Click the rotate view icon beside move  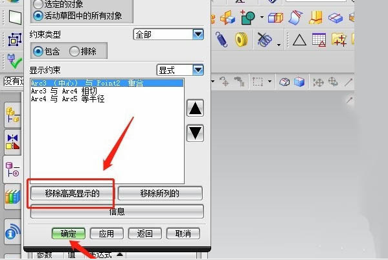(x=333, y=82)
